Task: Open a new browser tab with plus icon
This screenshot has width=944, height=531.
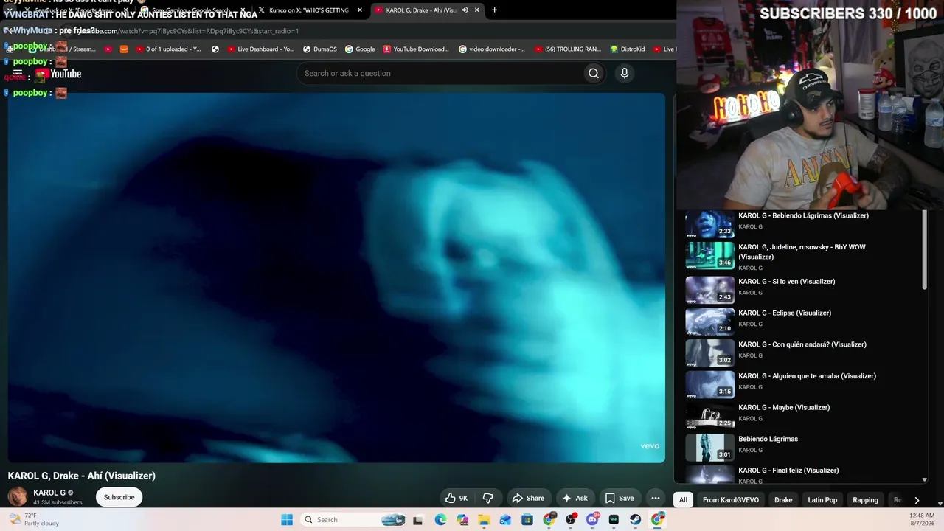Action: tap(494, 10)
